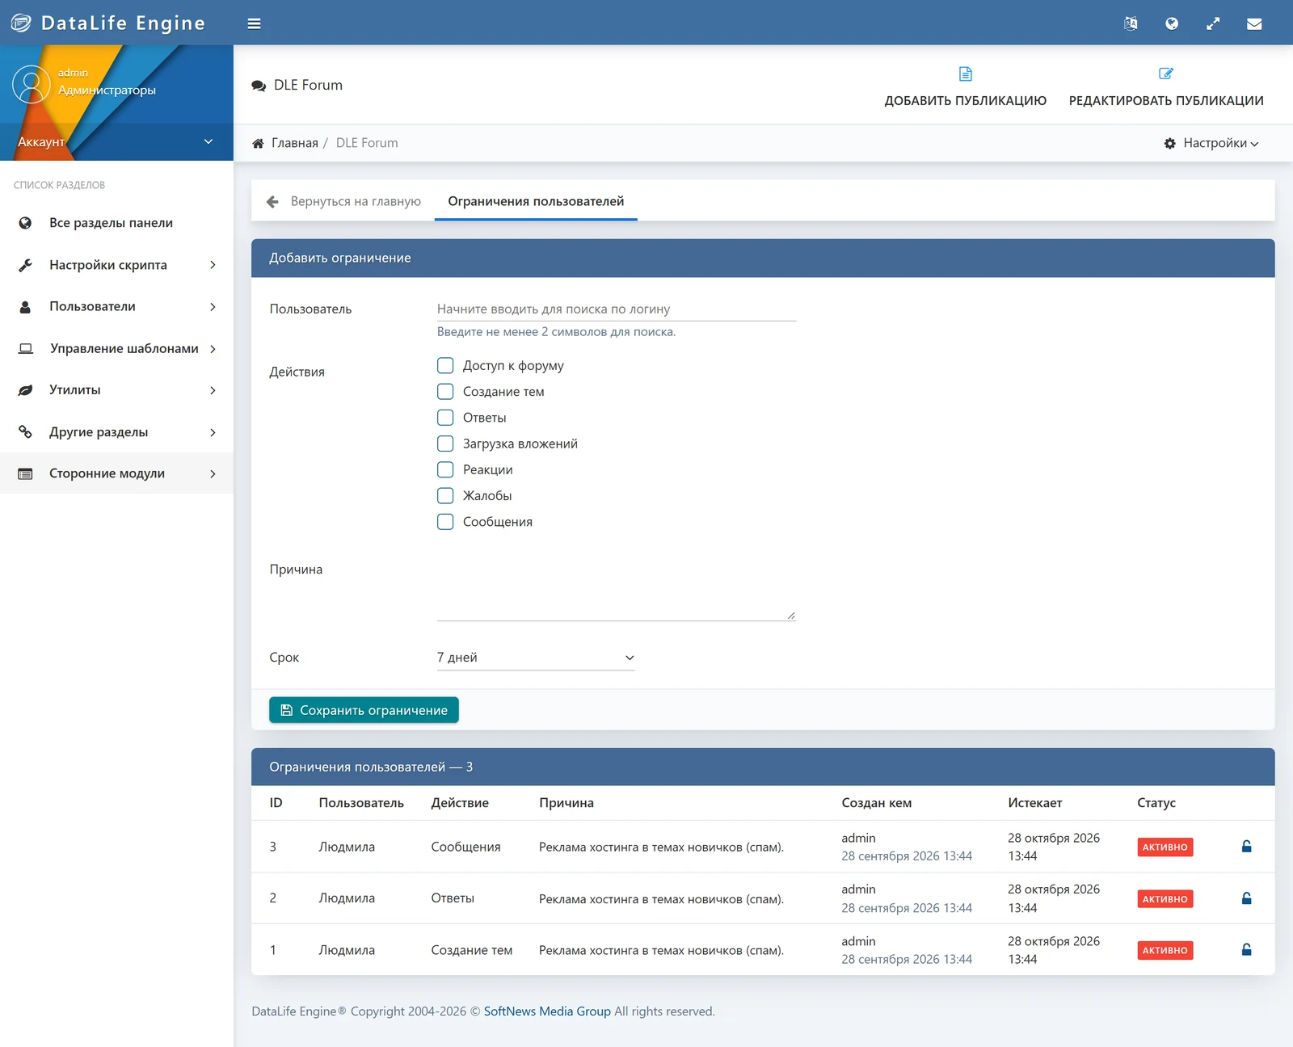Open messages via the envelope icon

[1254, 23]
